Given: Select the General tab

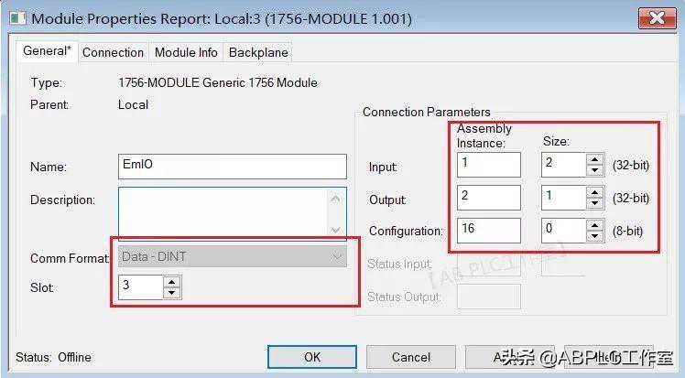Looking at the screenshot, I should click(46, 51).
